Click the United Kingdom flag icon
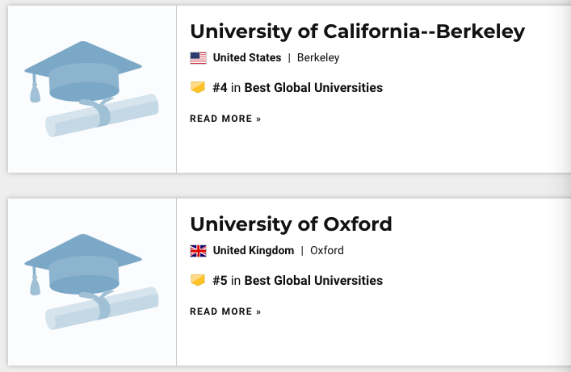 [x=198, y=251]
